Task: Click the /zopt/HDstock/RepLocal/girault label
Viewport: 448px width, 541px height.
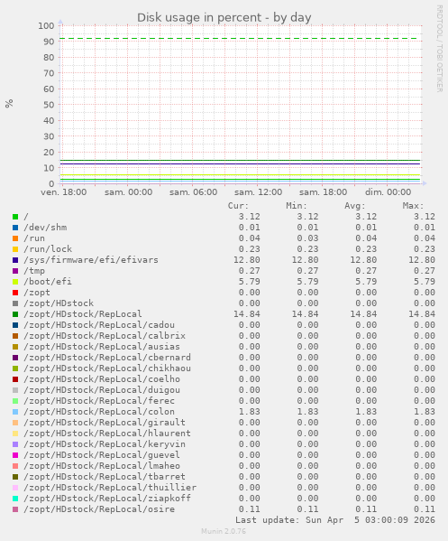Action: 105,423
